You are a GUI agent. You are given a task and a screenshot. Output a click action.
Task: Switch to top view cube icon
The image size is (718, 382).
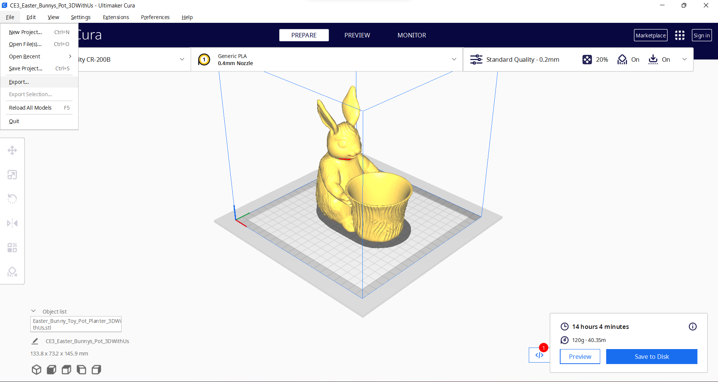coord(67,370)
